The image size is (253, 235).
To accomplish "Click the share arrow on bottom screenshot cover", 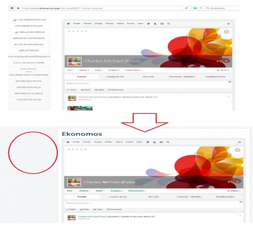I will coord(237,181).
